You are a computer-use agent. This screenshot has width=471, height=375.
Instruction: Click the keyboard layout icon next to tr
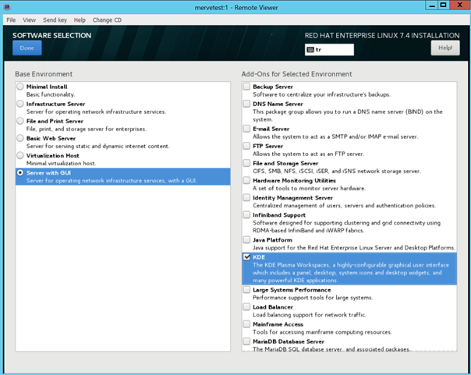click(310, 50)
